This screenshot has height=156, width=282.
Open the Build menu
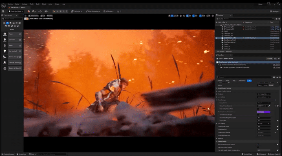[x=38, y=4]
